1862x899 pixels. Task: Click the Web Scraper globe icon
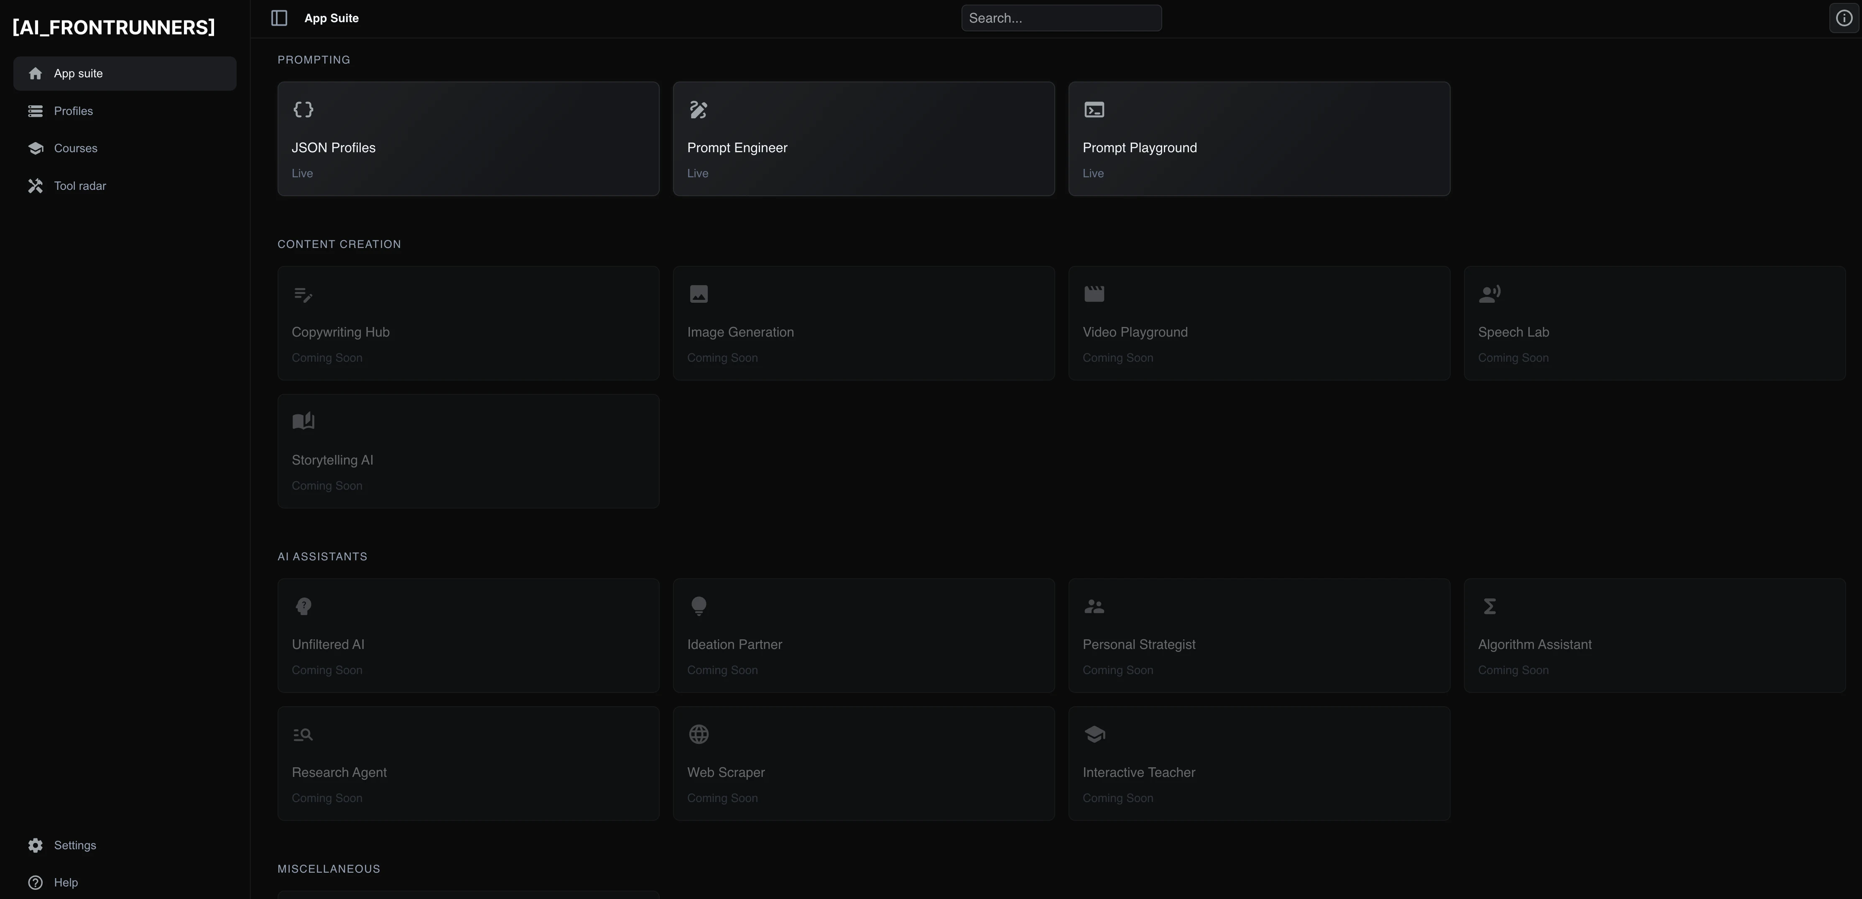click(699, 734)
